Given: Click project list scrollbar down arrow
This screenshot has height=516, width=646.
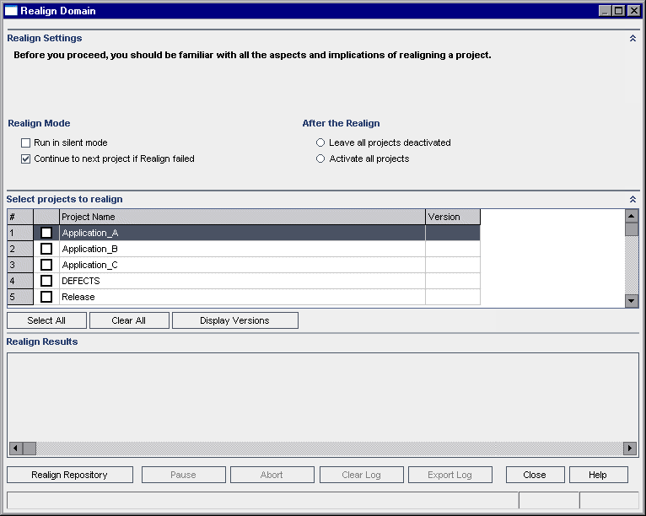Looking at the screenshot, I should [631, 301].
